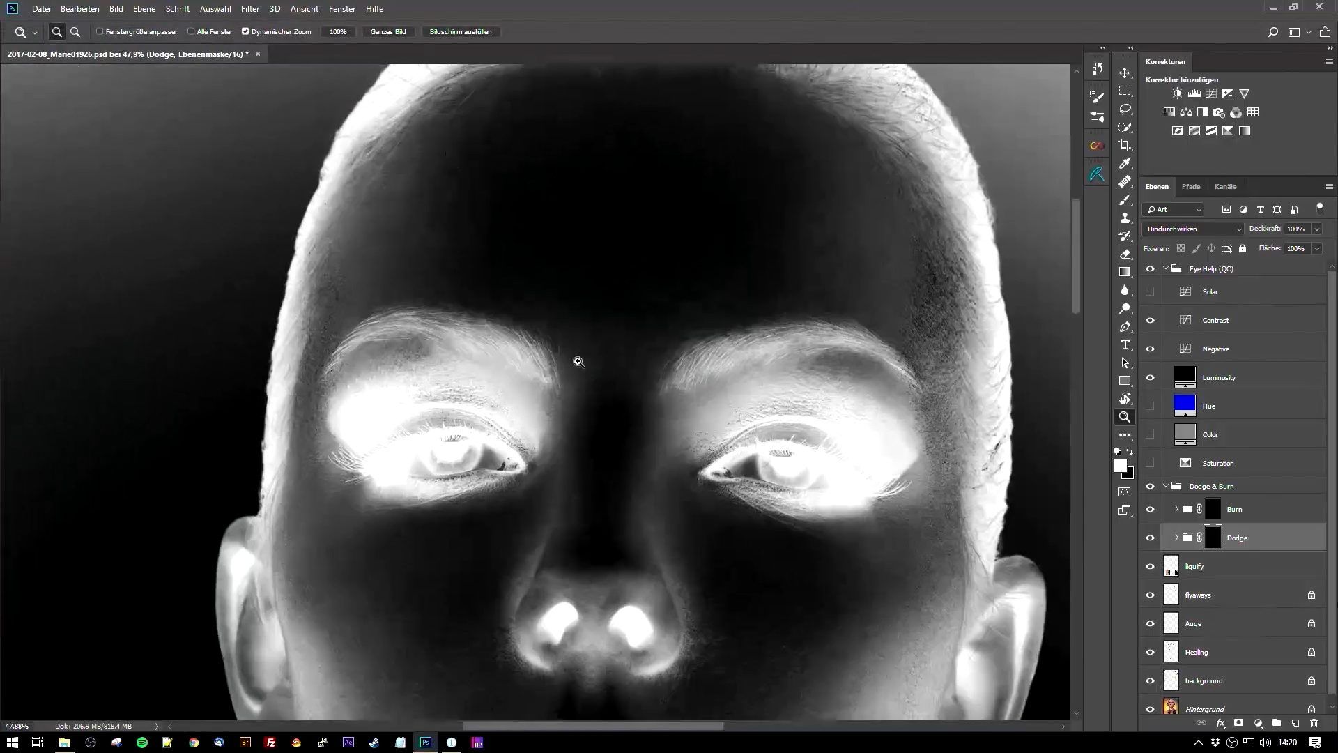Delete layer with trash icon
Screen dimensions: 1338x753
pyautogui.click(x=1314, y=724)
